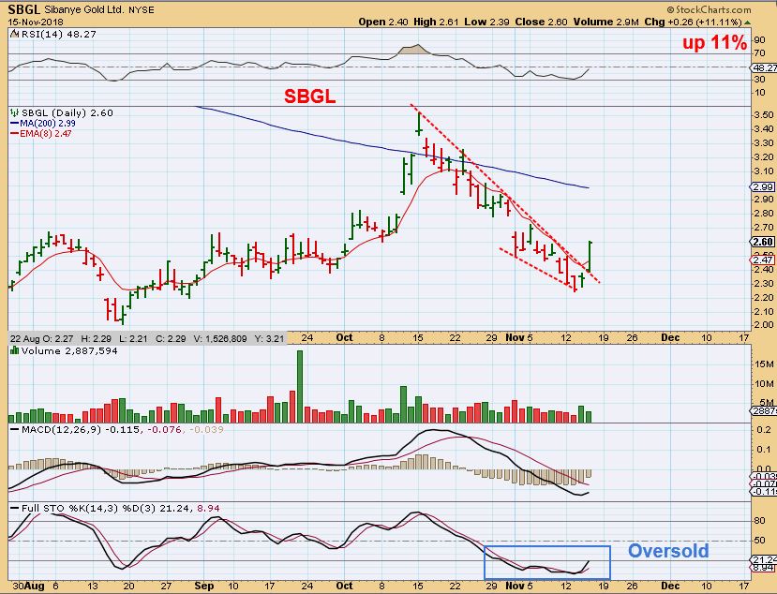Click the bold 2.60 last-price tag on the price axis
The height and width of the screenshot is (594, 777).
pos(763,242)
